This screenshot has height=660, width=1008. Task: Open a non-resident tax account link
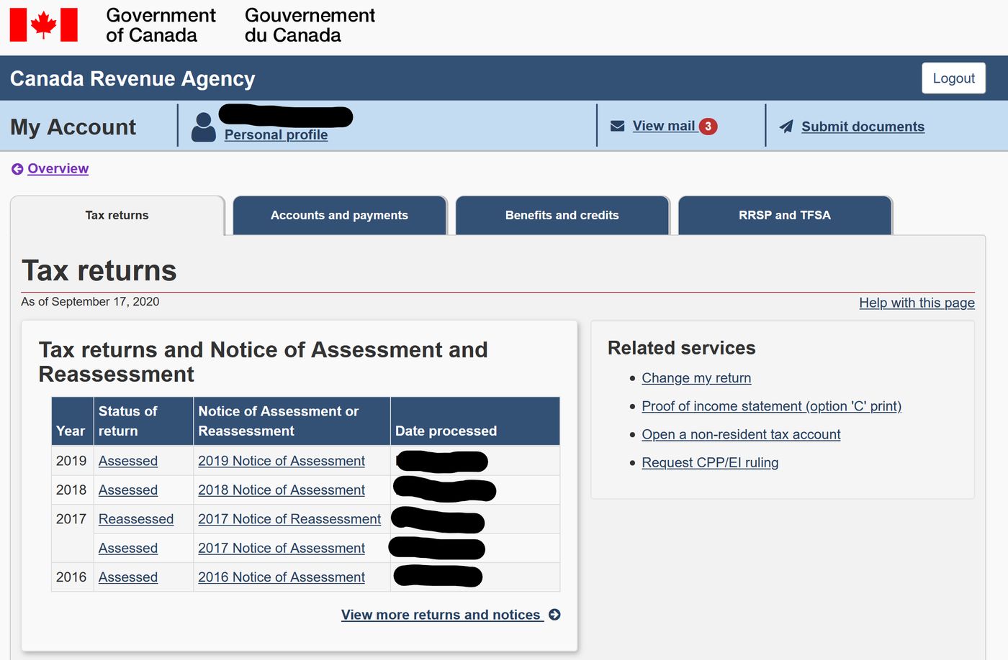(741, 434)
